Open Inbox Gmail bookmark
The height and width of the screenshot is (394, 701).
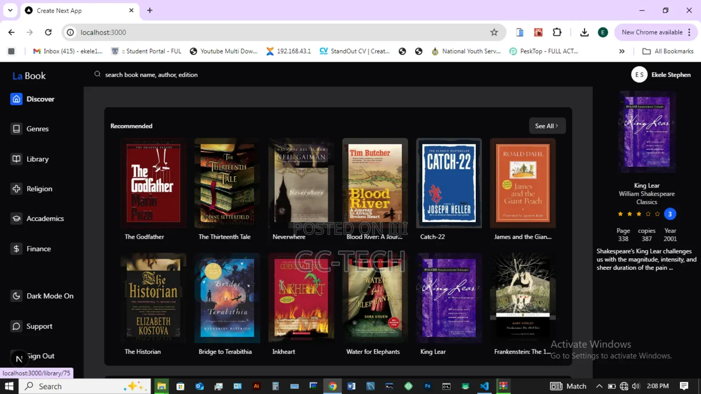(68, 51)
